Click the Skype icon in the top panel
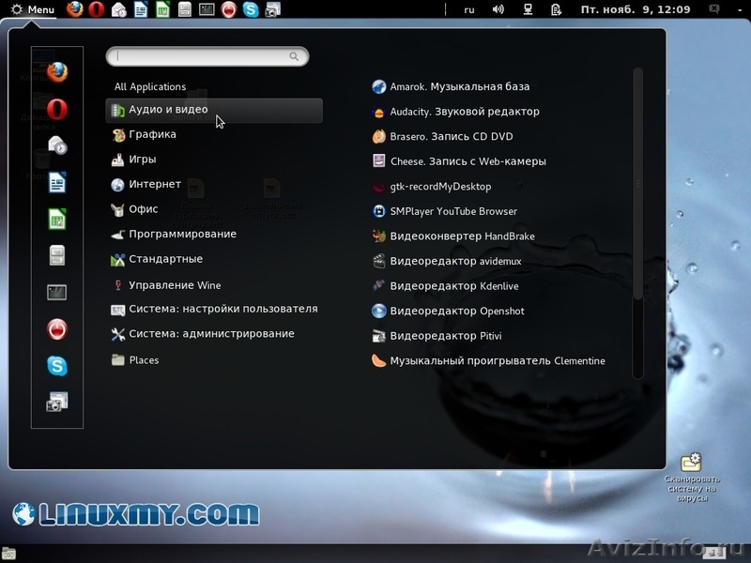This screenshot has height=563, width=751. [x=251, y=9]
